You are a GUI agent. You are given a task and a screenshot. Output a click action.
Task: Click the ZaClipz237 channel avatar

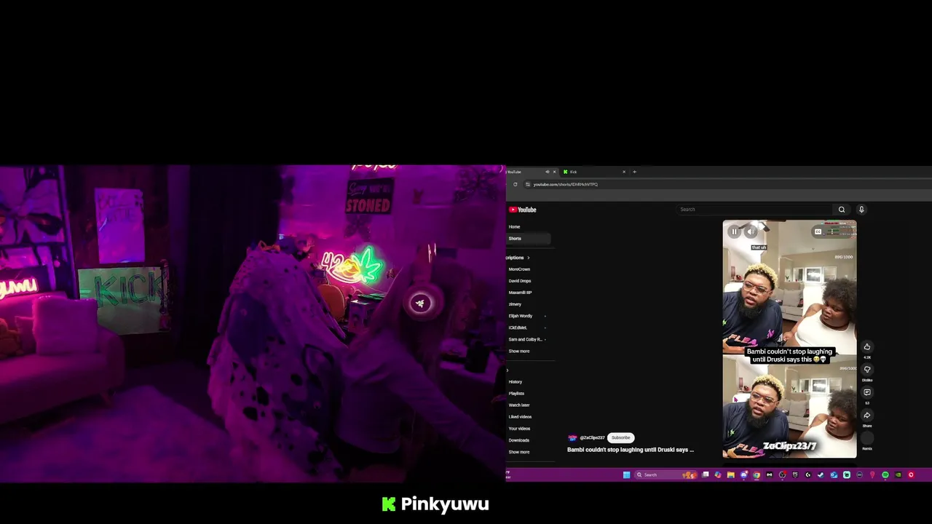pos(572,437)
